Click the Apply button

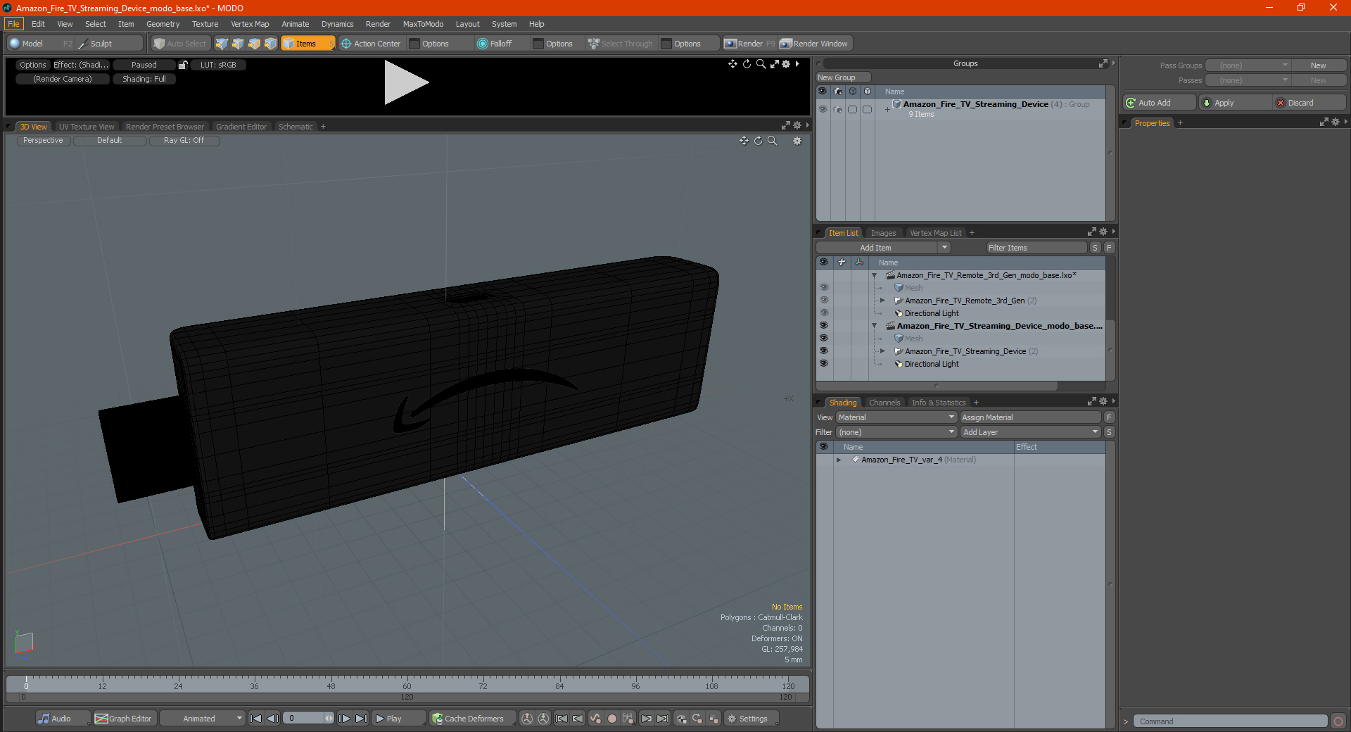(1236, 103)
